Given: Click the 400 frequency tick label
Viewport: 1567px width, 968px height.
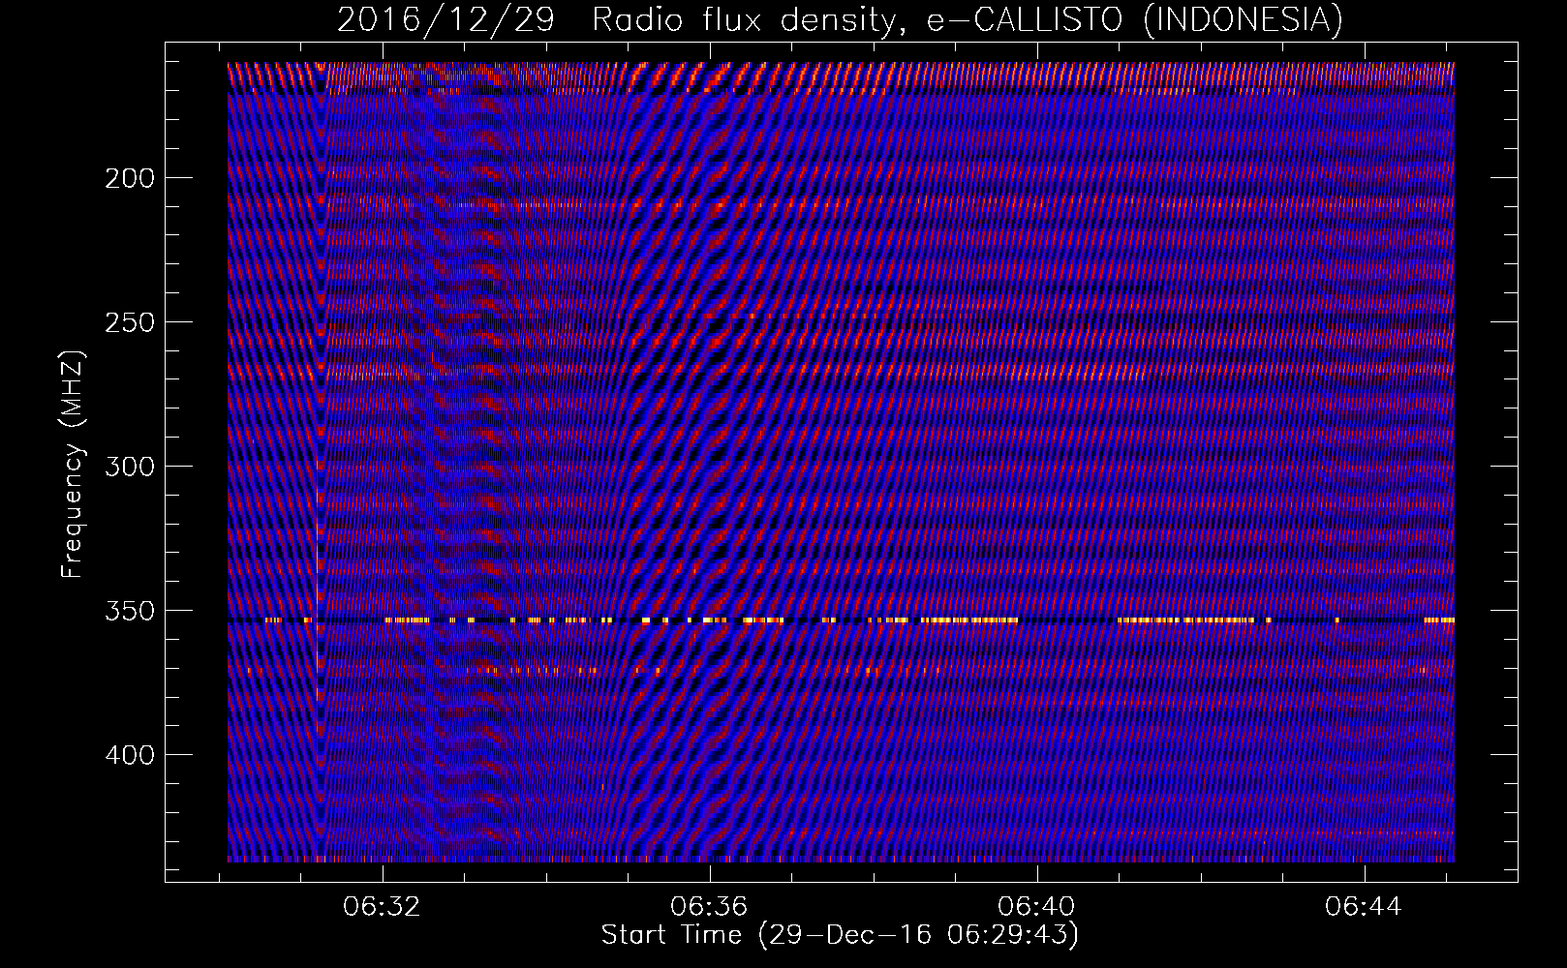Looking at the screenshot, I should coord(130,754).
